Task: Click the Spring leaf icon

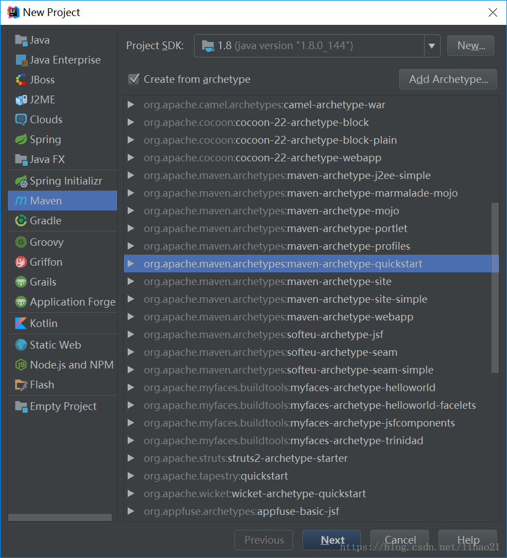Action: pyautogui.click(x=21, y=139)
